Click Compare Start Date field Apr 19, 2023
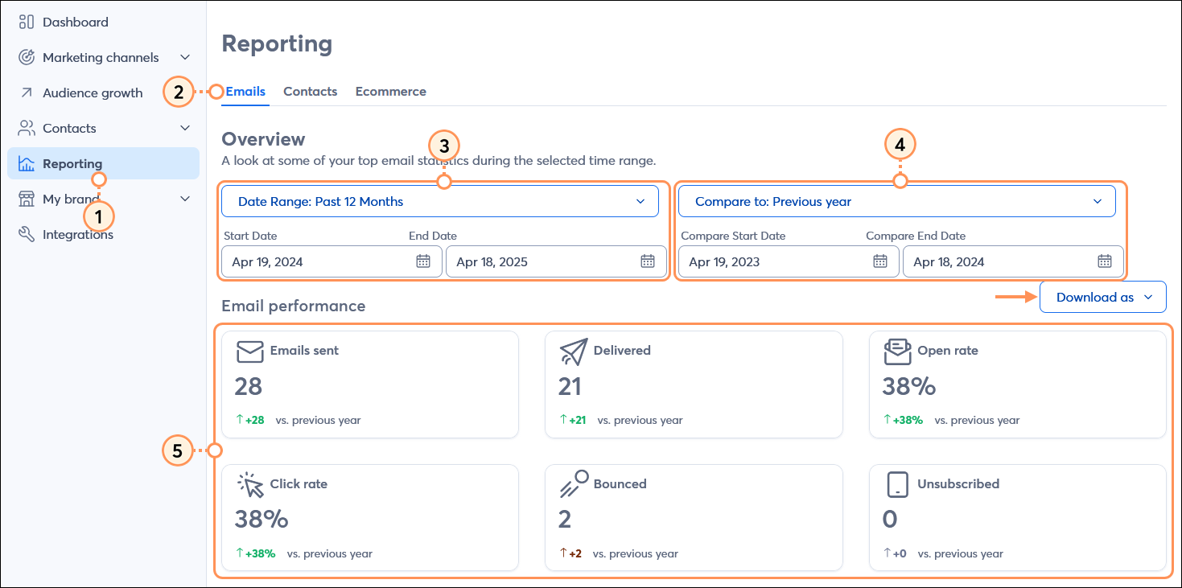The image size is (1182, 588). (789, 261)
